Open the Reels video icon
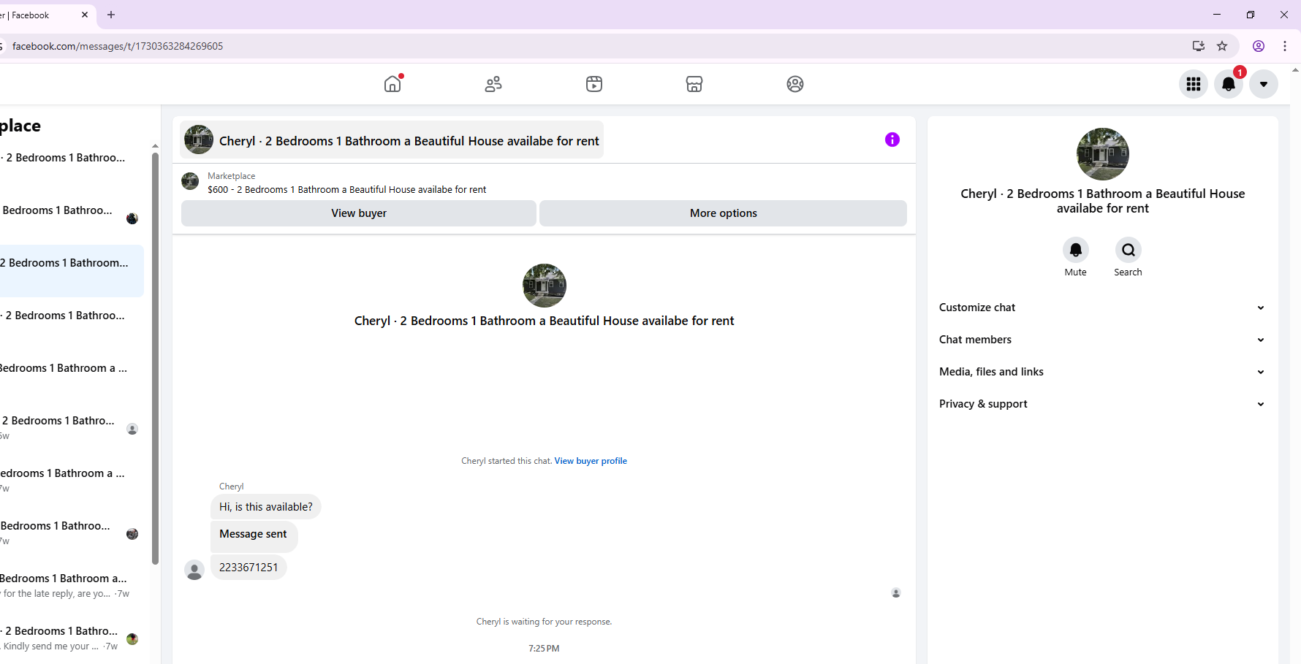 594,84
